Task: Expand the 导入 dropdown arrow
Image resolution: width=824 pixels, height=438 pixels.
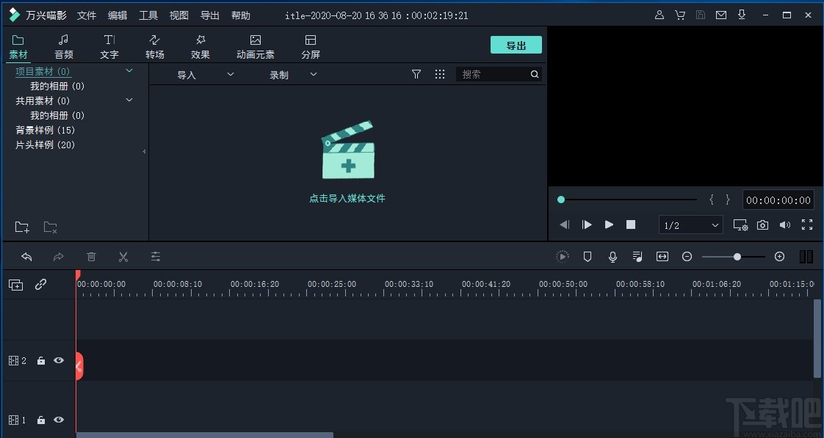Action: [230, 74]
